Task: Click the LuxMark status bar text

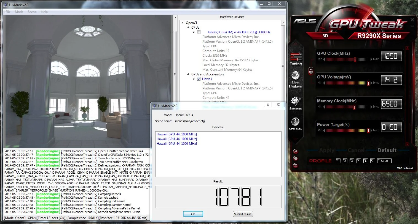Action: [76, 218]
